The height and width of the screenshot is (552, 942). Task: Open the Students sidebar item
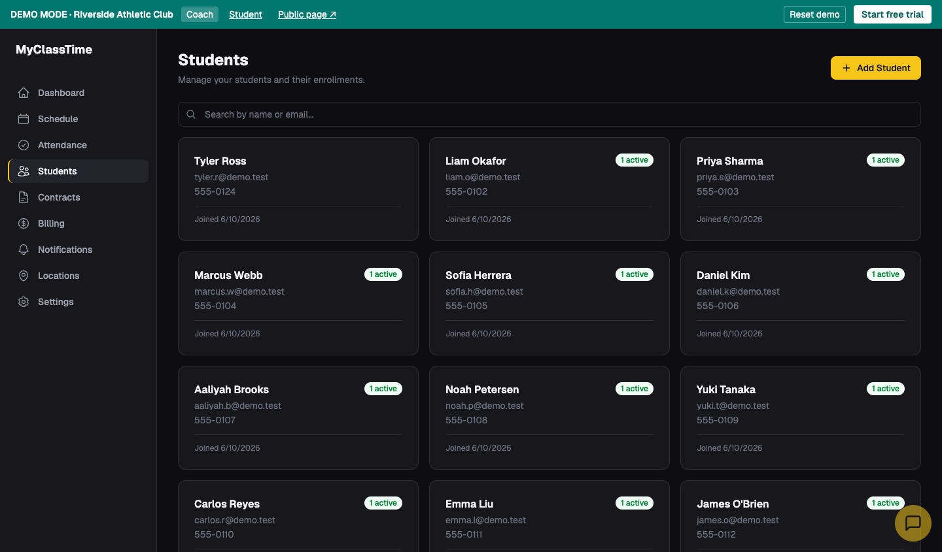click(x=78, y=171)
